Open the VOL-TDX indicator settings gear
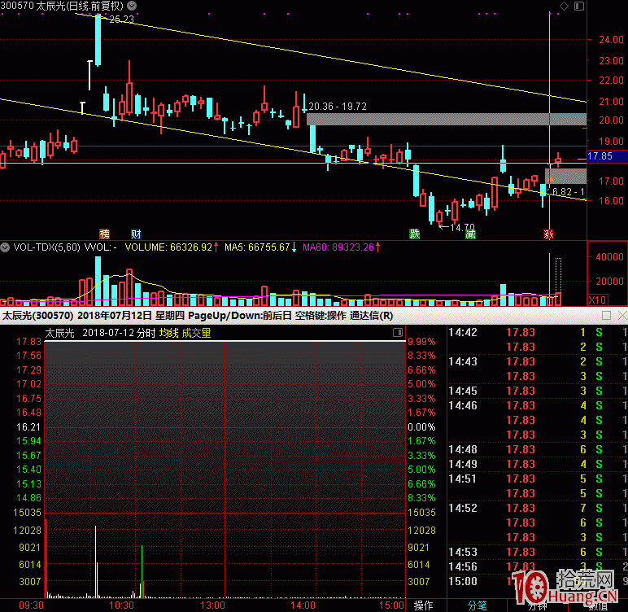The width and height of the screenshot is (628, 612). coord(5,247)
